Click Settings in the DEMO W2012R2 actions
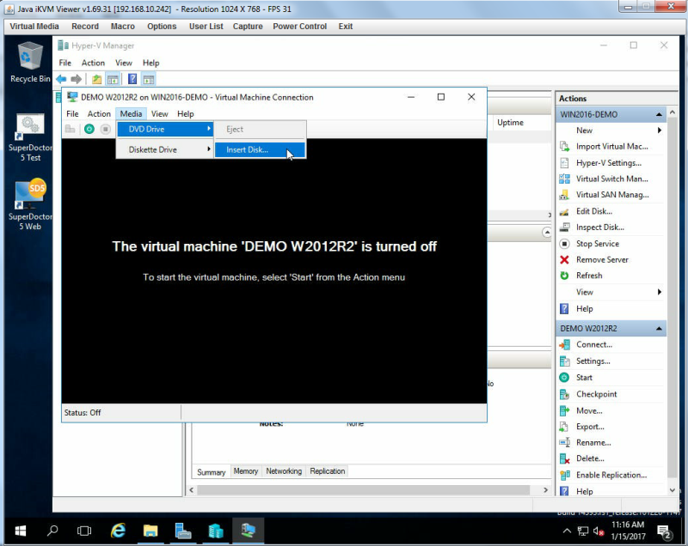Image resolution: width=688 pixels, height=546 pixels. (593, 361)
